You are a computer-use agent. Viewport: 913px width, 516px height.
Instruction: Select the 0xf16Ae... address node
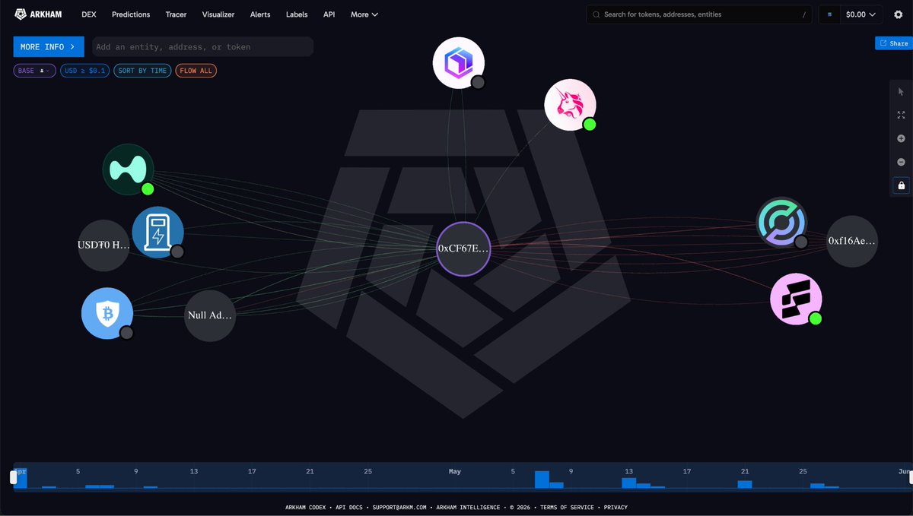[x=852, y=241]
